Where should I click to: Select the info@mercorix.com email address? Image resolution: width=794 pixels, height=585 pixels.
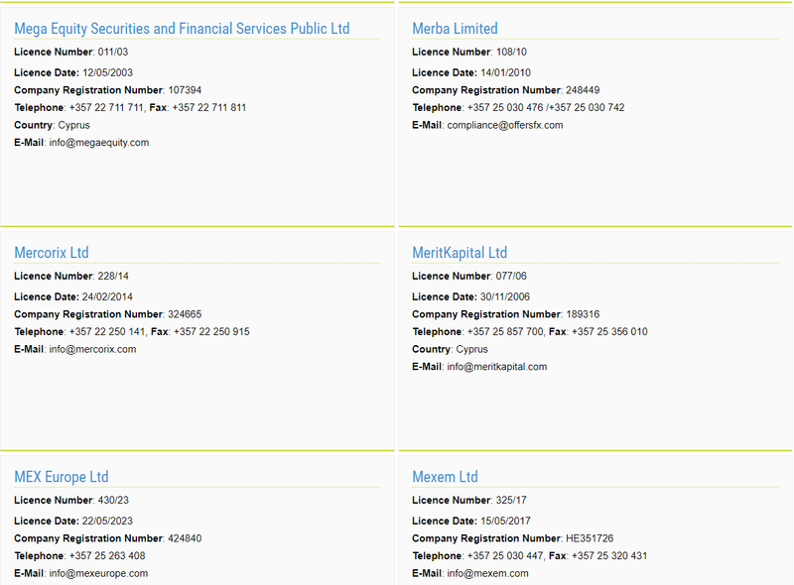click(x=92, y=349)
